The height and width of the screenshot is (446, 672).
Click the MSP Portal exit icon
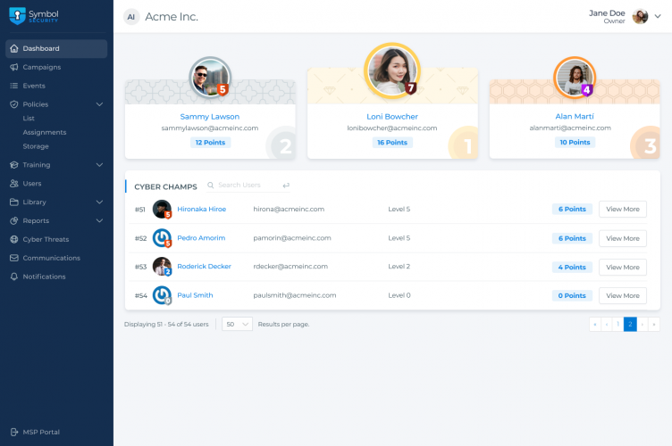tap(14, 432)
